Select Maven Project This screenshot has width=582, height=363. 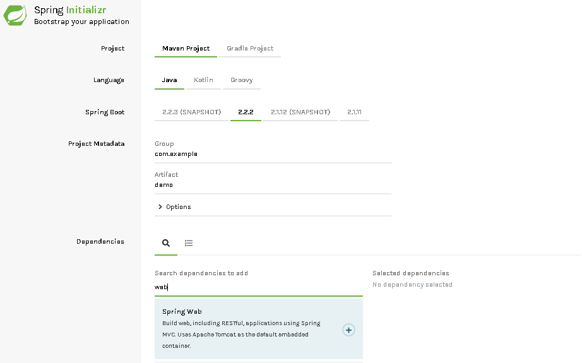[186, 49]
